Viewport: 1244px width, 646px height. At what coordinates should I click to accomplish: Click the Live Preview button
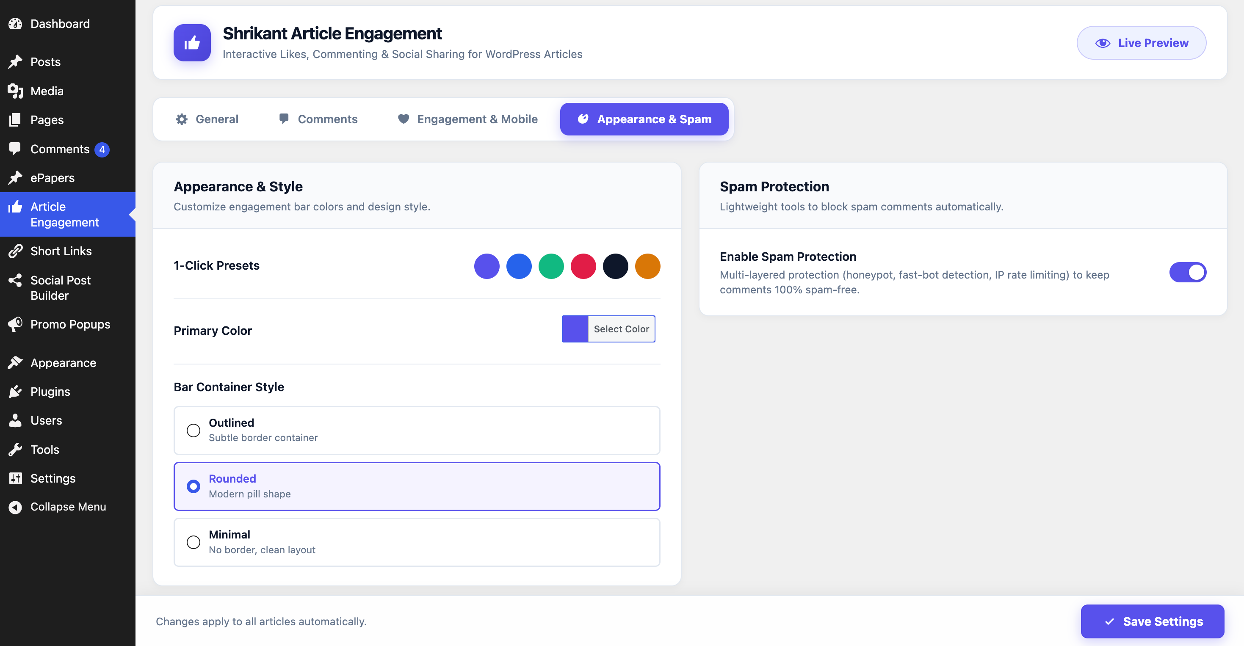coord(1142,43)
